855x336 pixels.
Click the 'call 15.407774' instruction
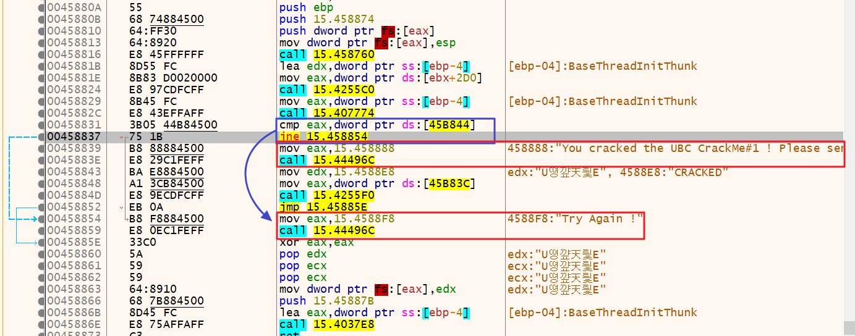point(326,113)
